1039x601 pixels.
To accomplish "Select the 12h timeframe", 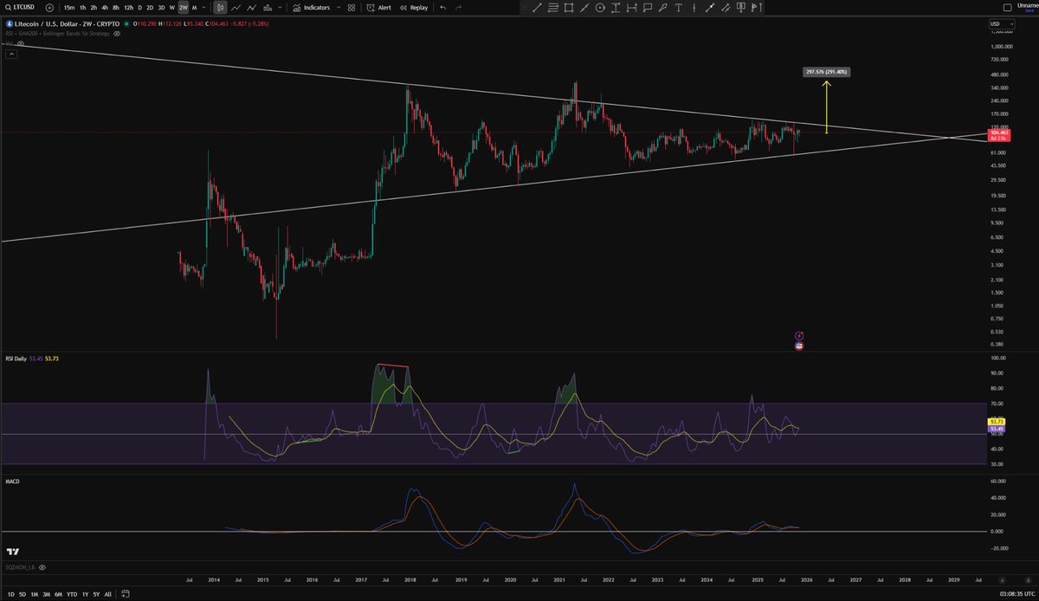I will (129, 8).
